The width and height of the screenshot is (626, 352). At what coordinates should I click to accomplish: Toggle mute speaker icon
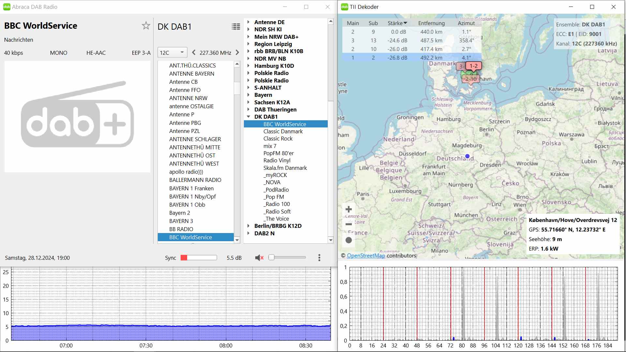click(259, 258)
